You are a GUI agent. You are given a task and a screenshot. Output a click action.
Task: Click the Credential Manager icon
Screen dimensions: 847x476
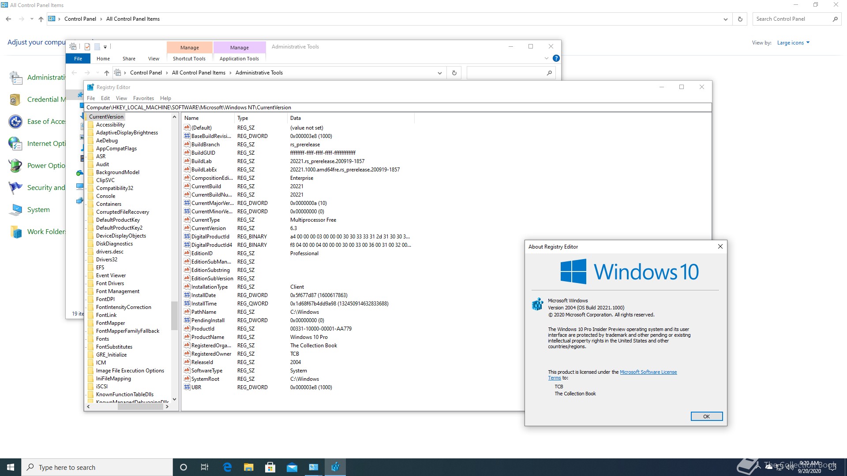click(x=16, y=100)
